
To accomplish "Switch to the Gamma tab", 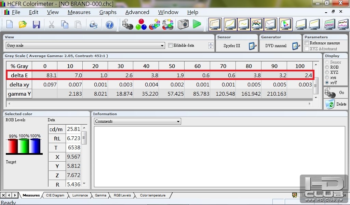I will pyautogui.click(x=100, y=195).
